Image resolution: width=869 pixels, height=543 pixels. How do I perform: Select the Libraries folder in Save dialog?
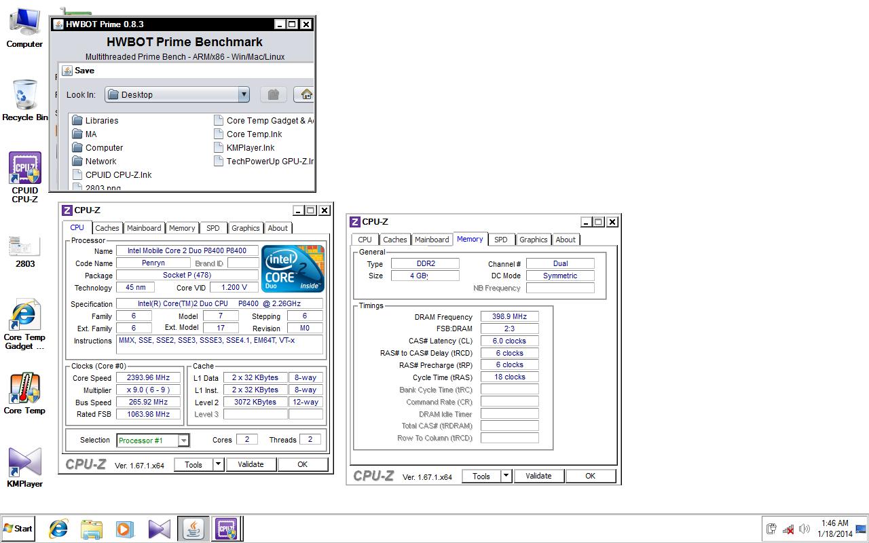(95, 121)
